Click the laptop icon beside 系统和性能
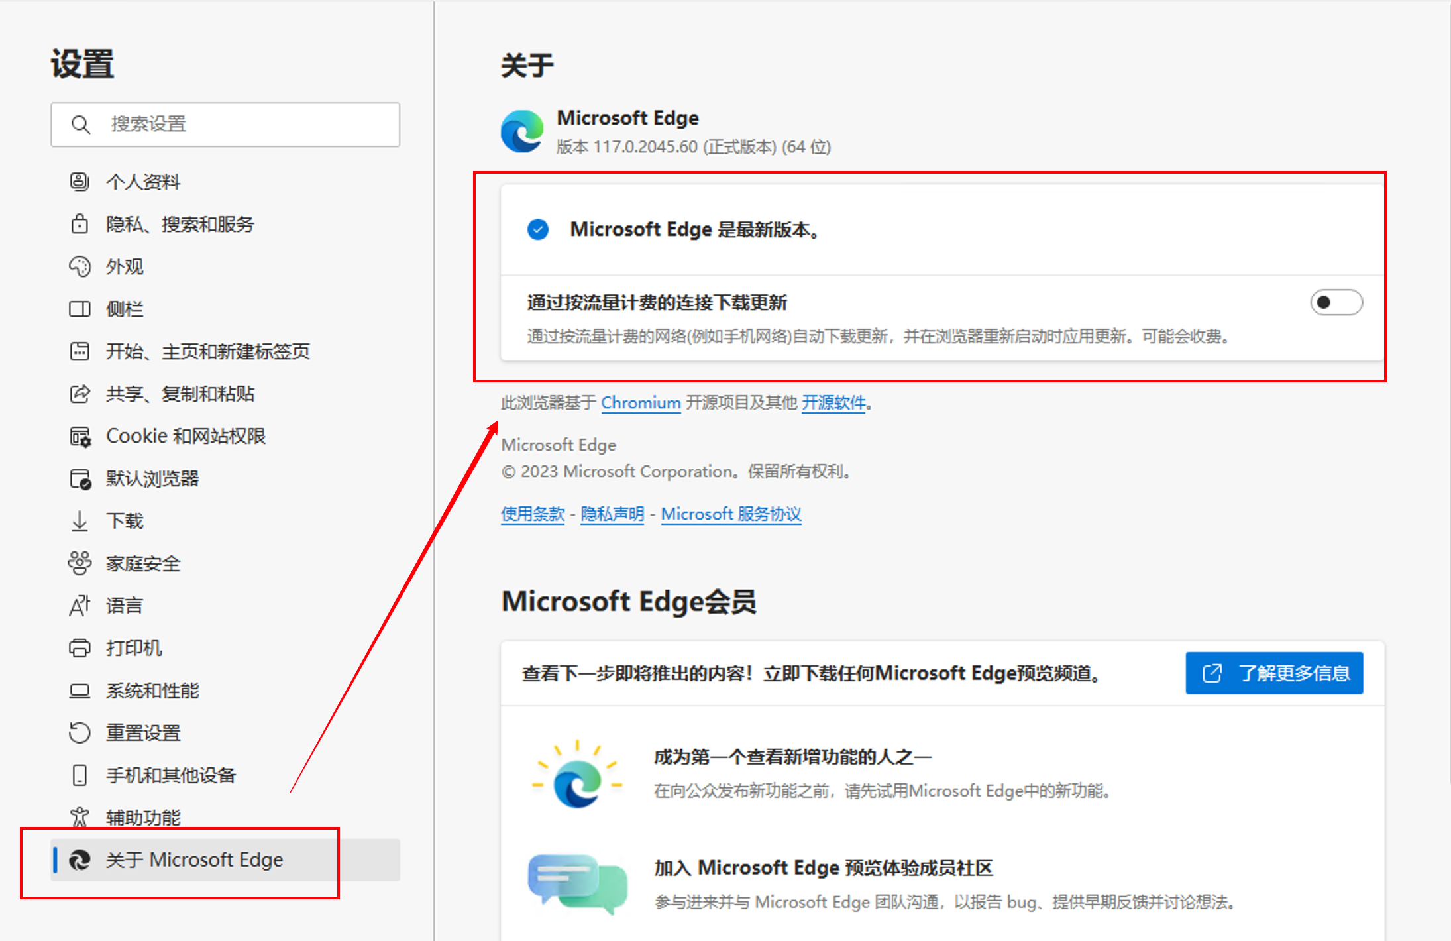The image size is (1451, 941). pyautogui.click(x=80, y=691)
